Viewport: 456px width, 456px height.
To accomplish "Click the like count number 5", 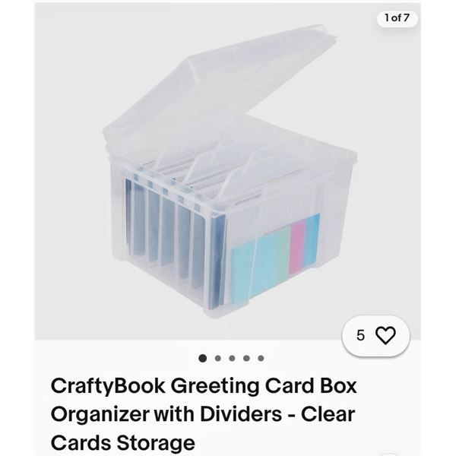I will pos(360,335).
